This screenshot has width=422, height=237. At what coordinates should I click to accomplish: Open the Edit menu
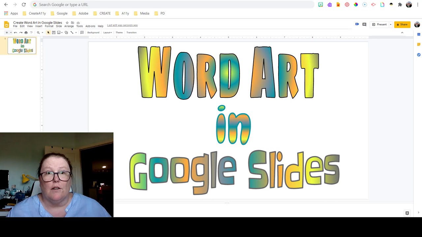coord(22,26)
